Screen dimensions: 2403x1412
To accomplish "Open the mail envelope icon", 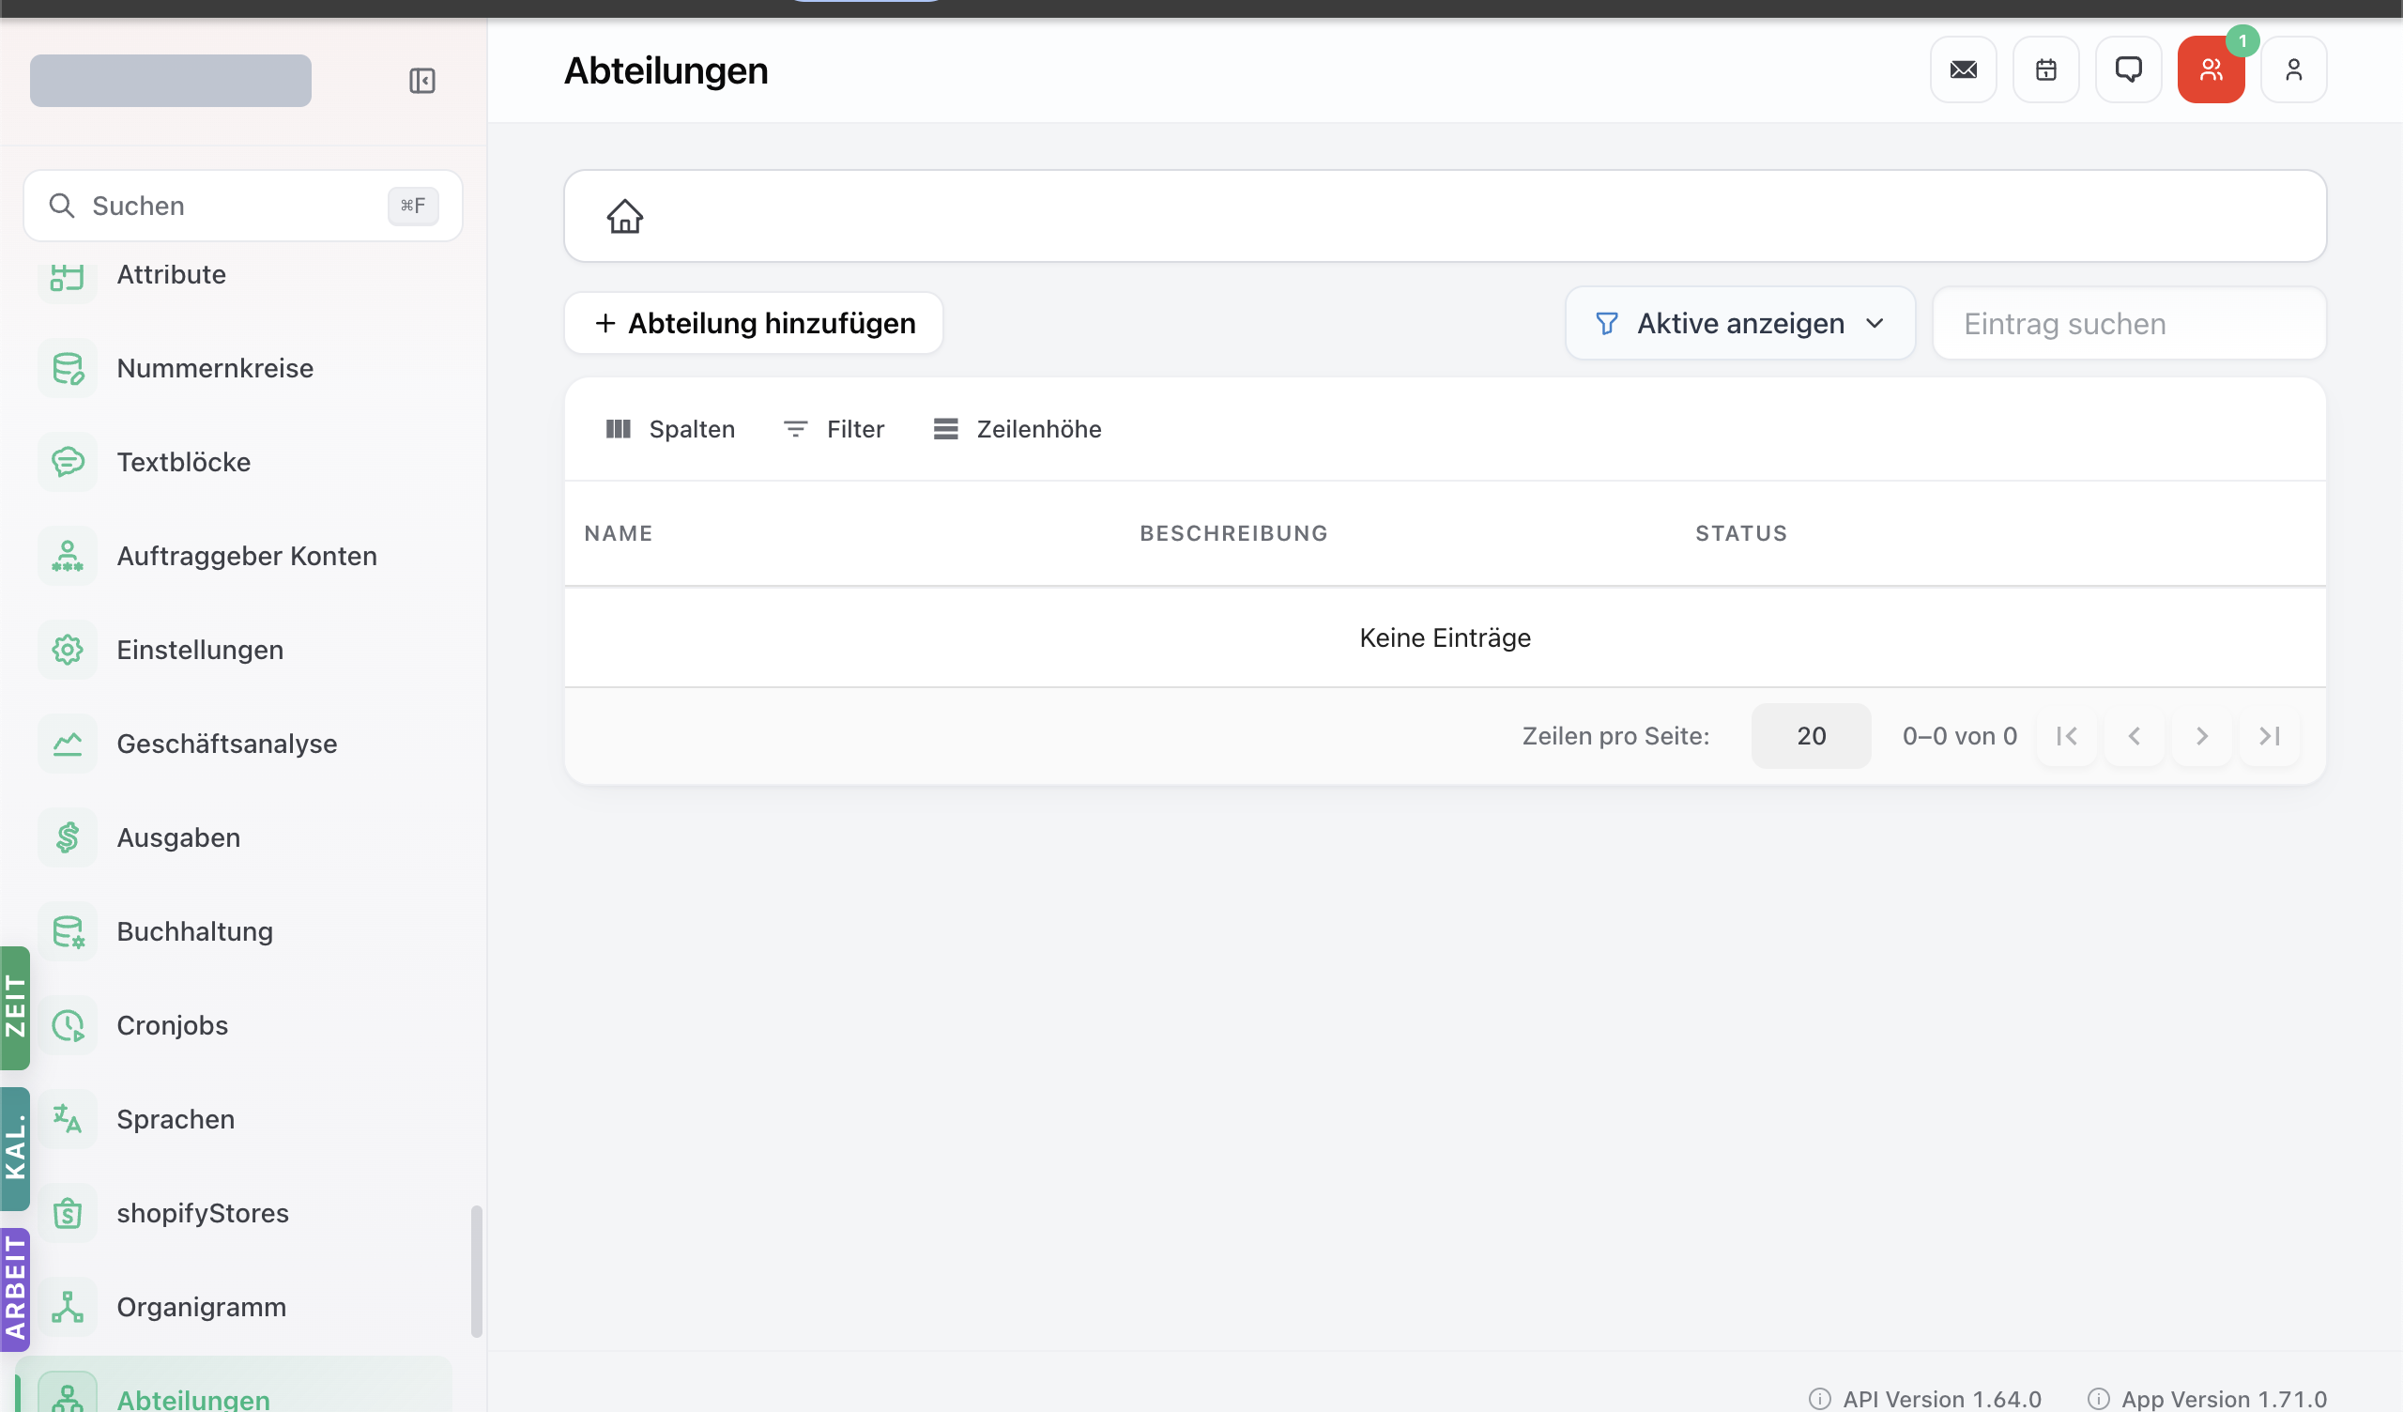I will coord(1964,69).
